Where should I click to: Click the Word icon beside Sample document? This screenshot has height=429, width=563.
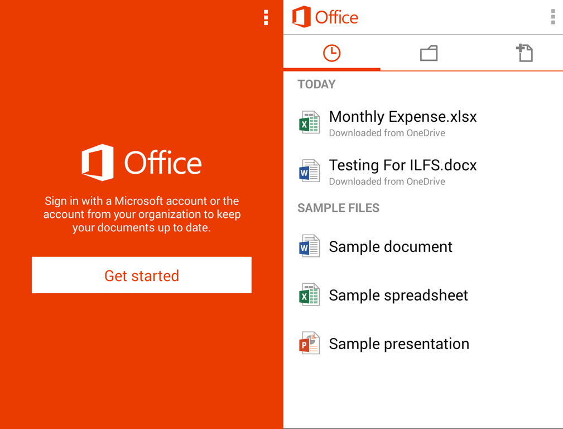click(x=309, y=246)
